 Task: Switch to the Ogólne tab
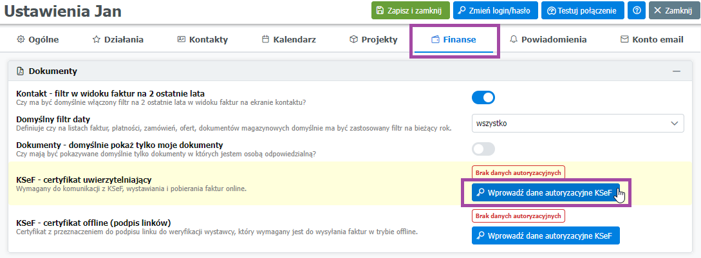(x=38, y=40)
